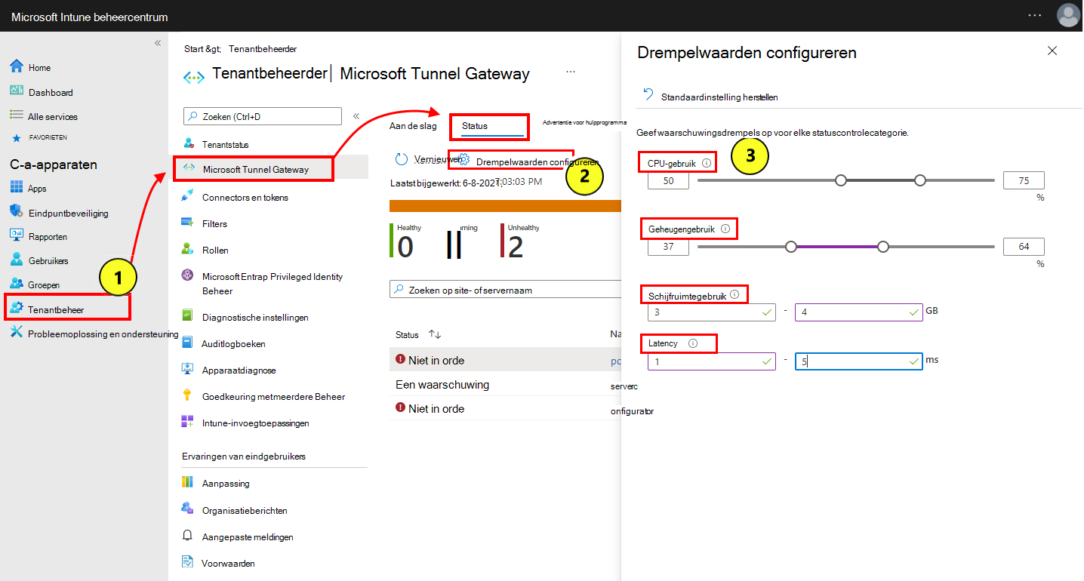Click Voorwaarden icon
The width and height of the screenshot is (1084, 581).
coord(188,562)
